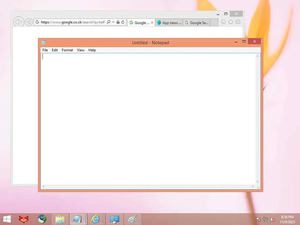Screen dimensions: 300x225
Task: Open File Explorer from the taskbar
Action: [x=60, y=219]
